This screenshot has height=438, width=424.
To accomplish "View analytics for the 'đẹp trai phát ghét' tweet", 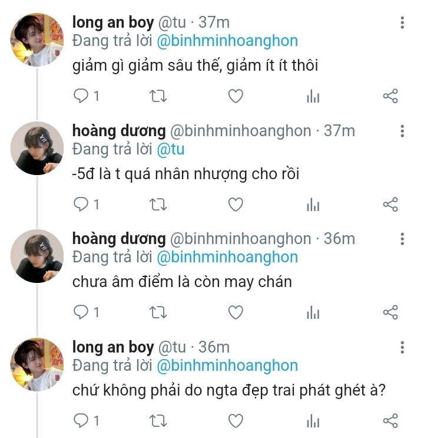I will tap(313, 421).
